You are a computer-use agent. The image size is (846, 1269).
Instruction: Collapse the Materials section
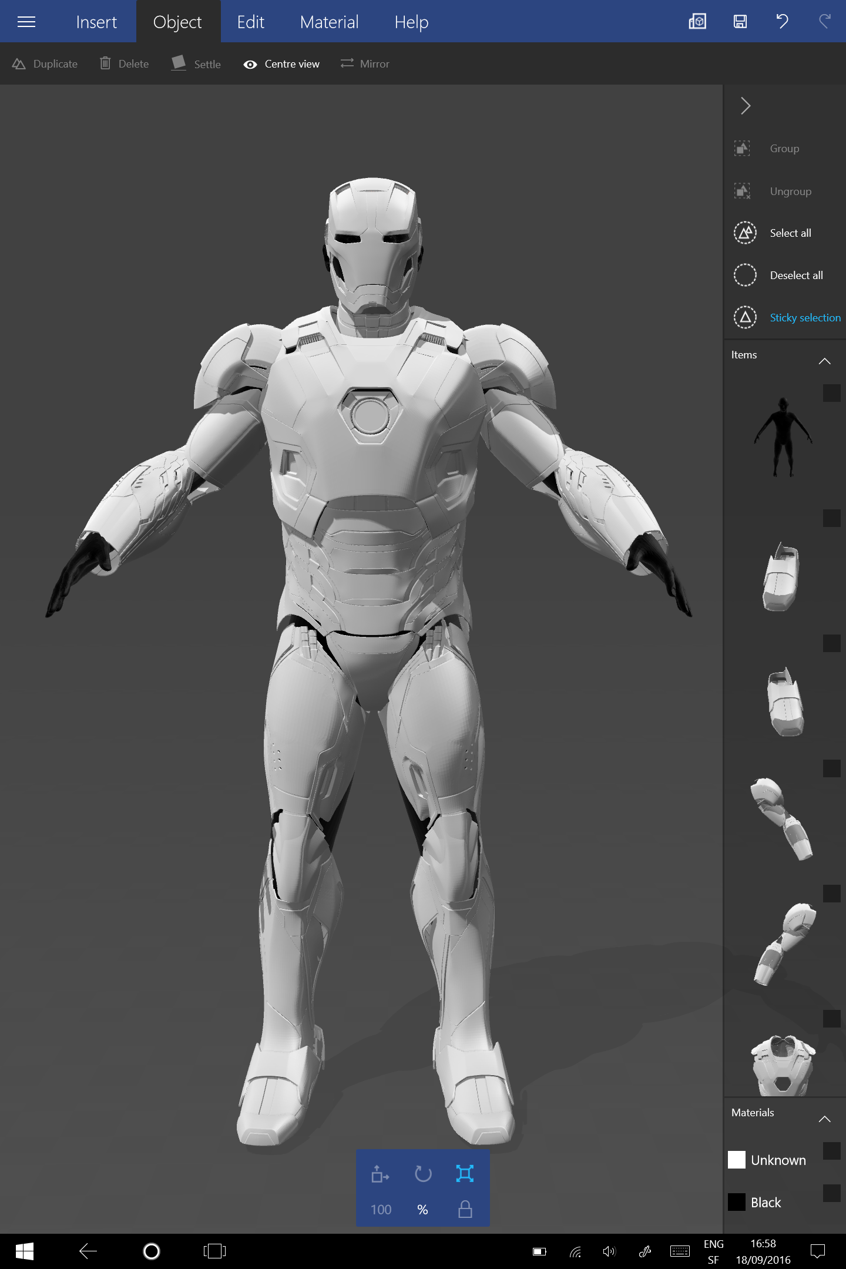(x=824, y=1119)
